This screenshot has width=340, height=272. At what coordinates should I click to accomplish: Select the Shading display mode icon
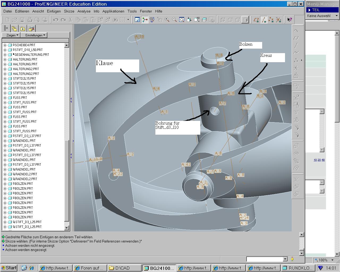(x=245, y=20)
